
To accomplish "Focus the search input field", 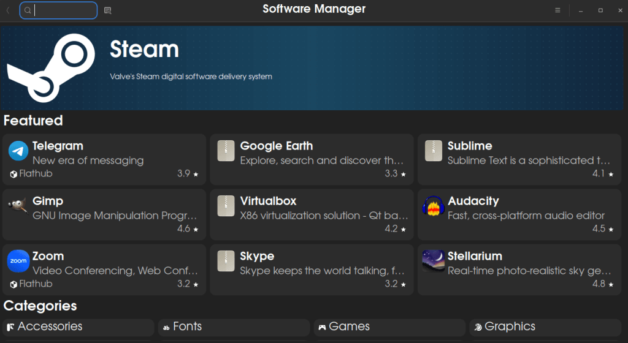I will [64, 10].
